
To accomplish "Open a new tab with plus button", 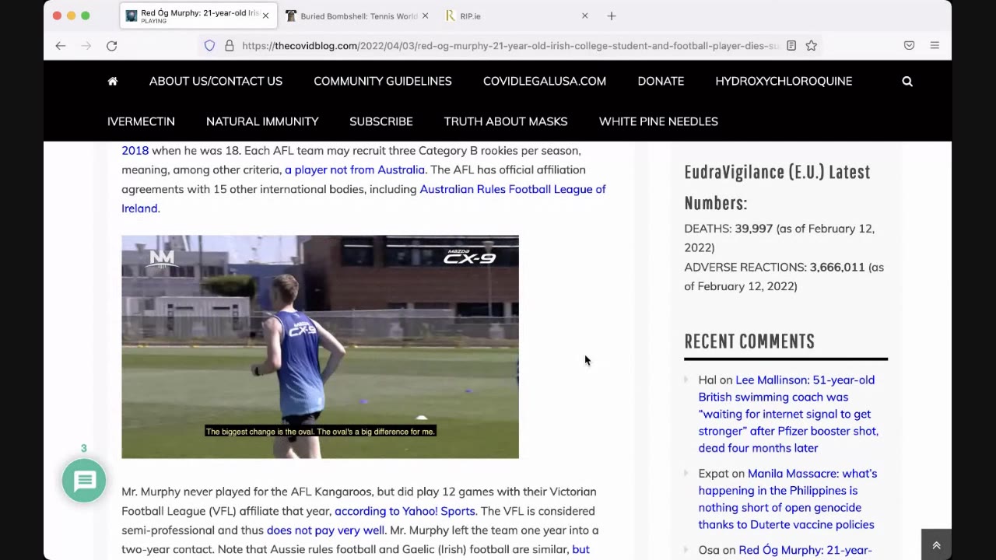I will (612, 16).
